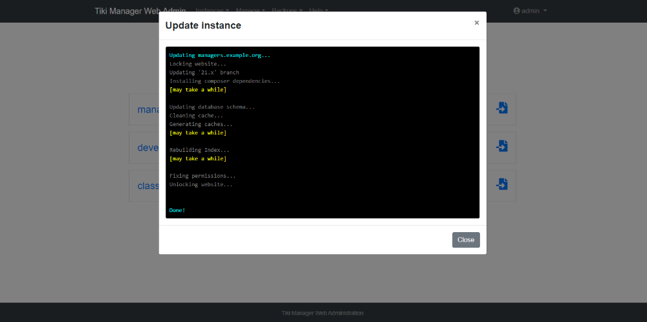Image resolution: width=647 pixels, height=322 pixels.
Task: Click 'Updating database schema...' log line
Action: point(212,107)
